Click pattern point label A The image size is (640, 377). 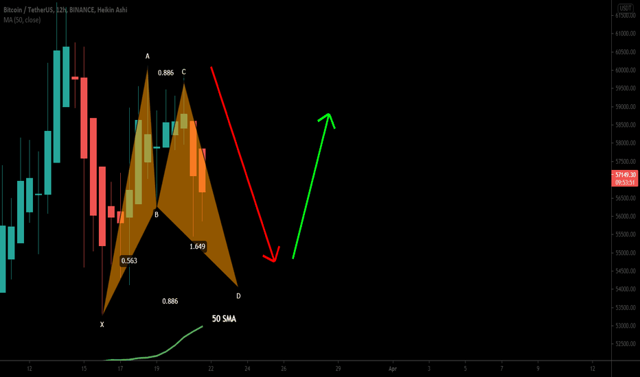point(148,56)
